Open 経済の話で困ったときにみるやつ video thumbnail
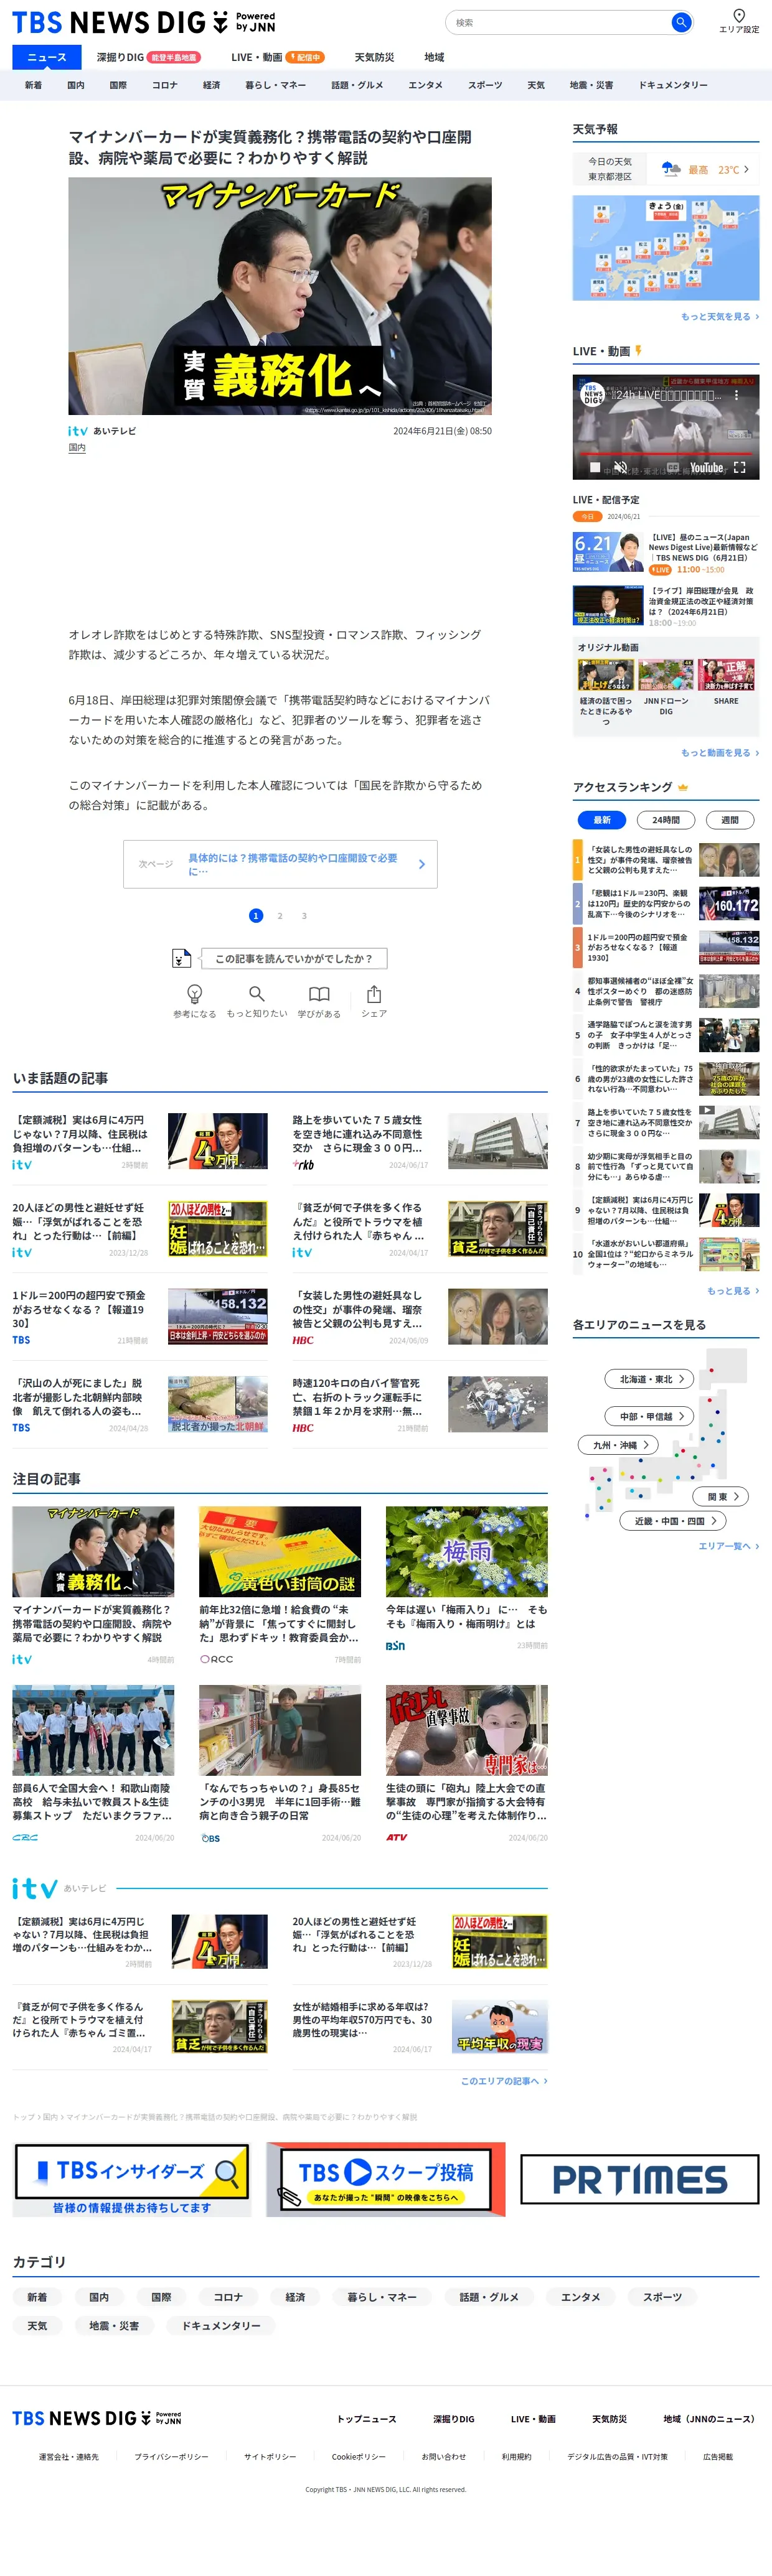Viewport: 772px width, 2576px height. [606, 675]
